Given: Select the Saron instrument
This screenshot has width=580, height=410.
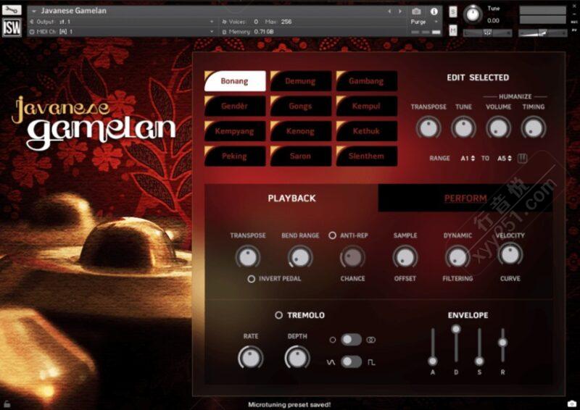Looking at the screenshot, I should coord(301,156).
